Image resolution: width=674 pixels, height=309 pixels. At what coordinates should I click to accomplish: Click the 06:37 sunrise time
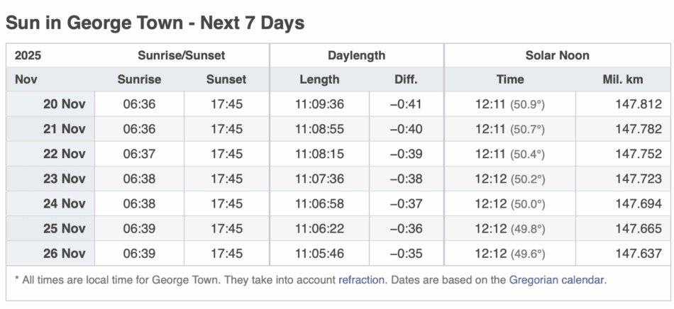(139, 154)
